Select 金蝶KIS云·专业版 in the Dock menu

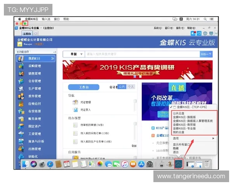click(x=184, y=128)
